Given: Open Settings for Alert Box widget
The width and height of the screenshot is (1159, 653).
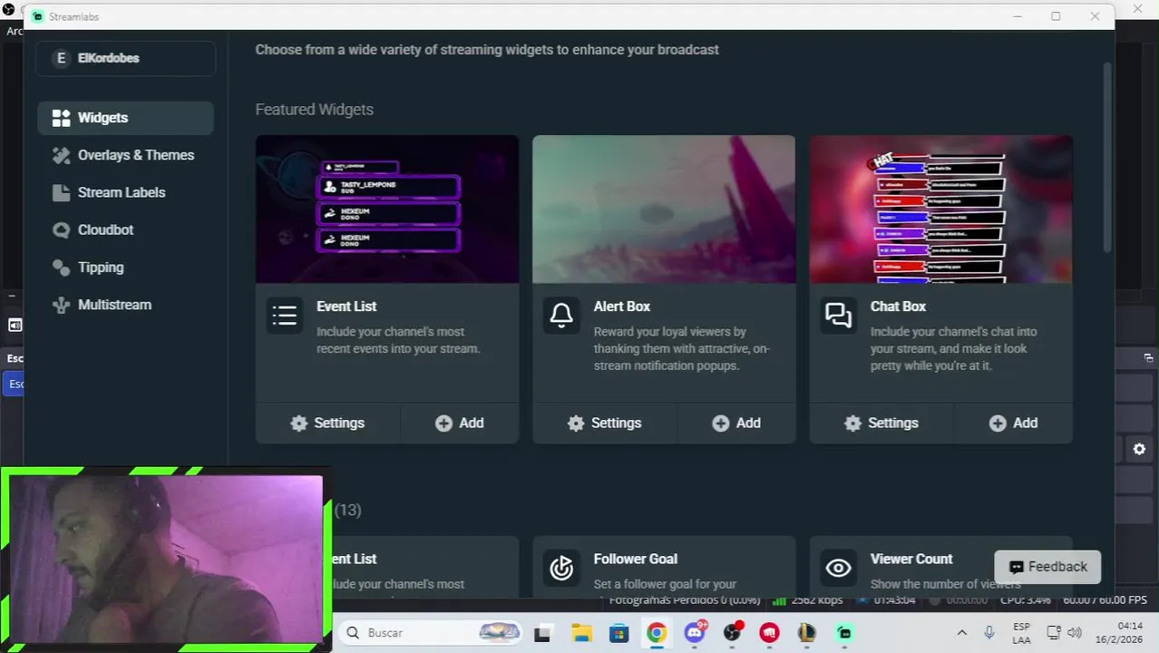Looking at the screenshot, I should [604, 423].
